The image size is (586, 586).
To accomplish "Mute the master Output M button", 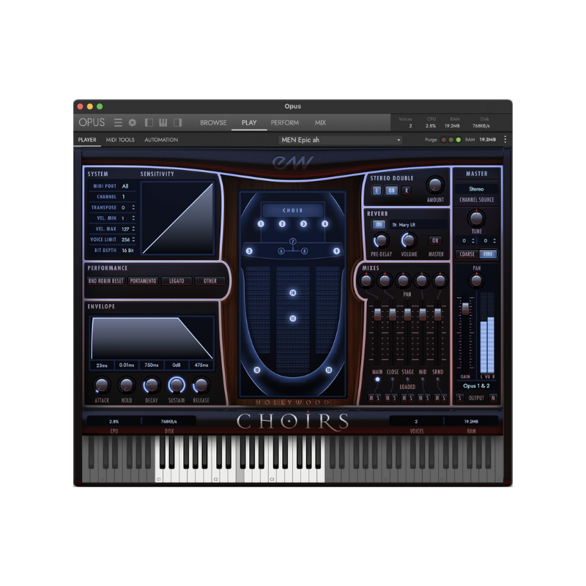I will pos(493,398).
